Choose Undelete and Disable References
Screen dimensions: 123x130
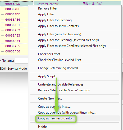pos(61,84)
